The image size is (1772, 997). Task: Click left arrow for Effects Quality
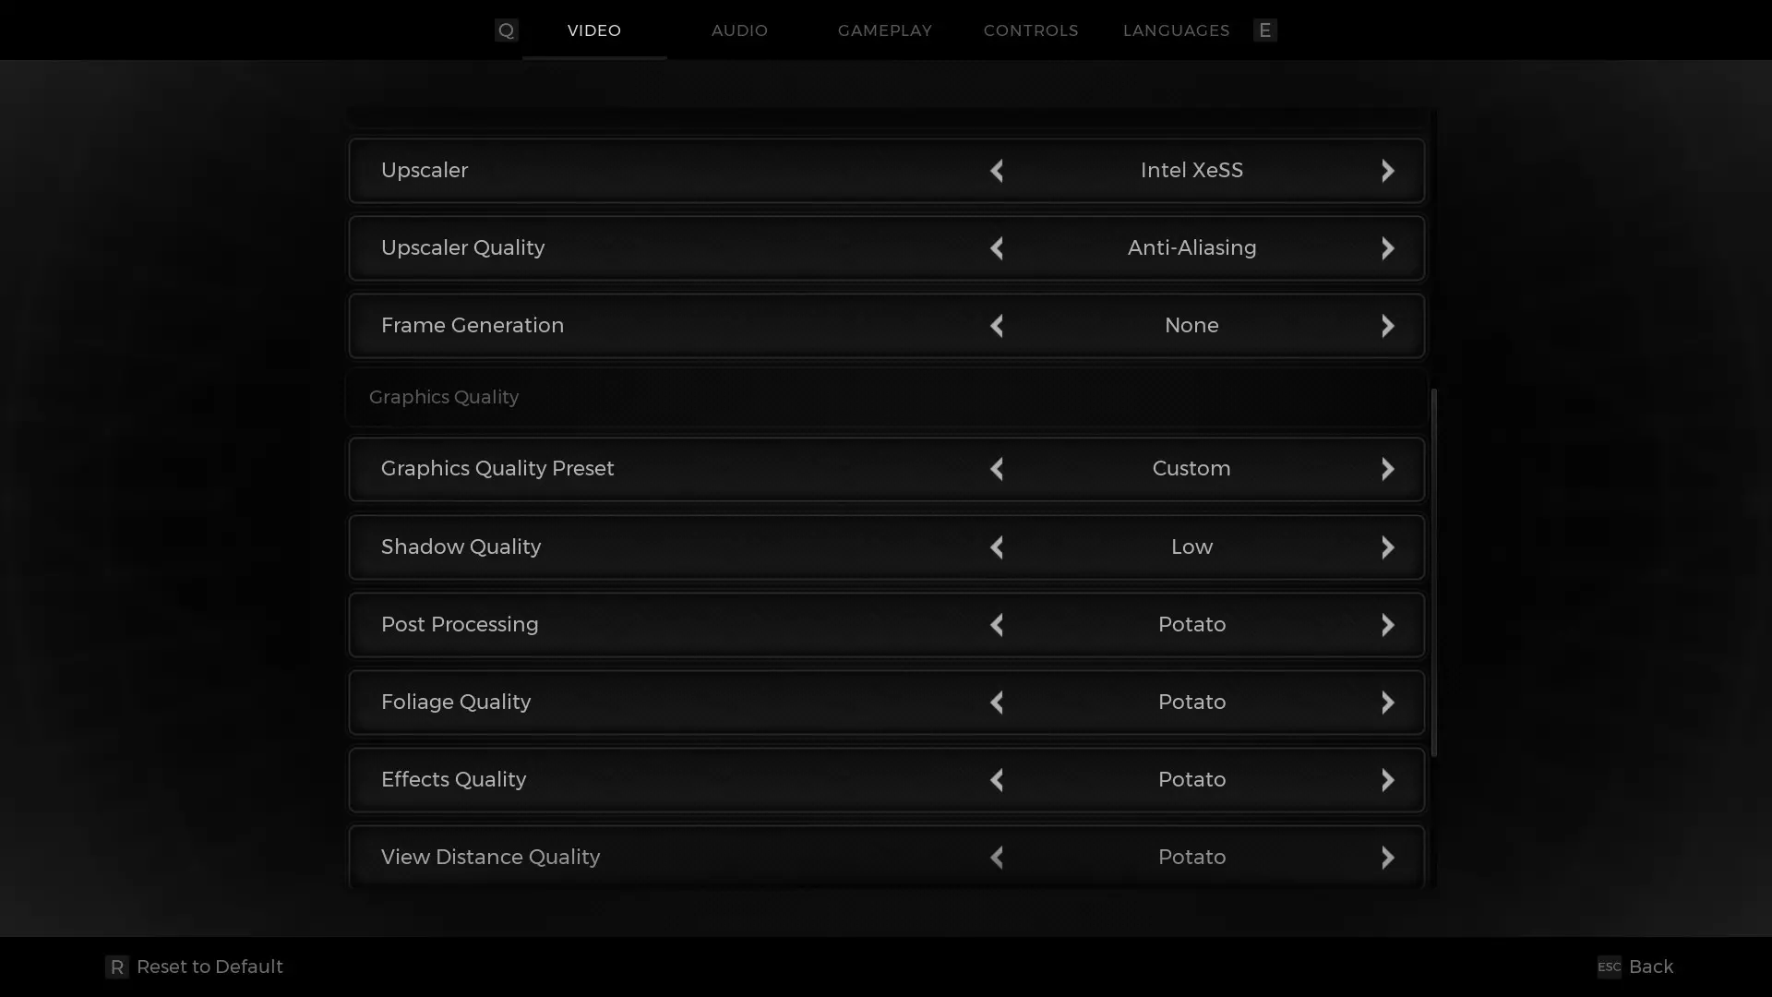997,780
